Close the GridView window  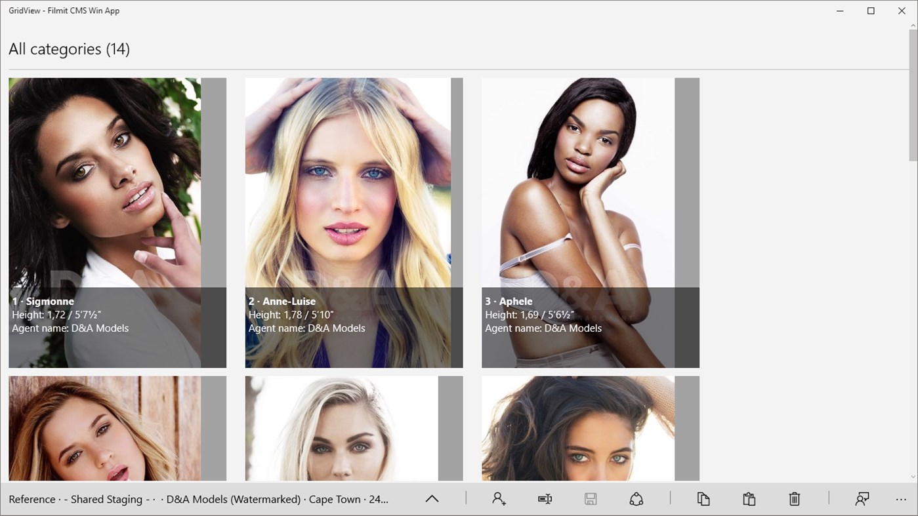902,10
